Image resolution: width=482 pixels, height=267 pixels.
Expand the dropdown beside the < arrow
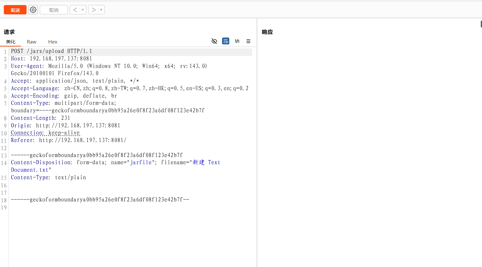coord(83,10)
